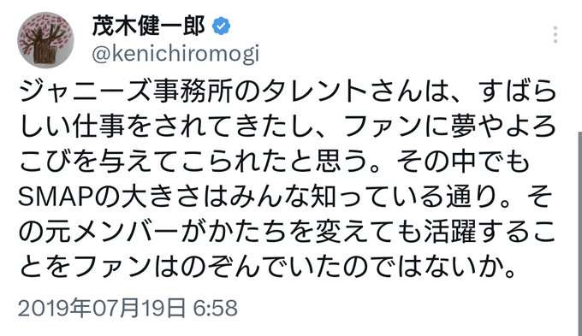
Task: Click the word タレント in first line
Action: (314, 91)
